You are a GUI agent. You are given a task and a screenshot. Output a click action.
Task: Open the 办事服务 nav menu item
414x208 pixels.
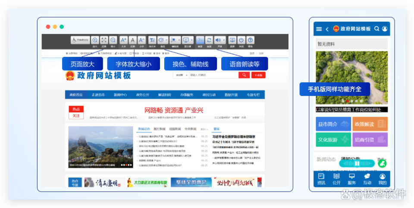(187, 95)
